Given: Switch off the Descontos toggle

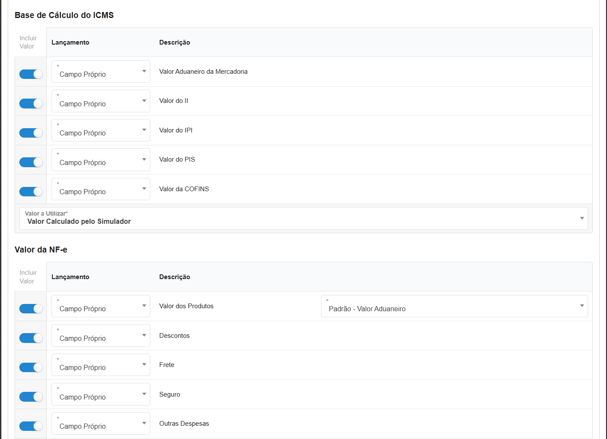Looking at the screenshot, I should [x=31, y=338].
